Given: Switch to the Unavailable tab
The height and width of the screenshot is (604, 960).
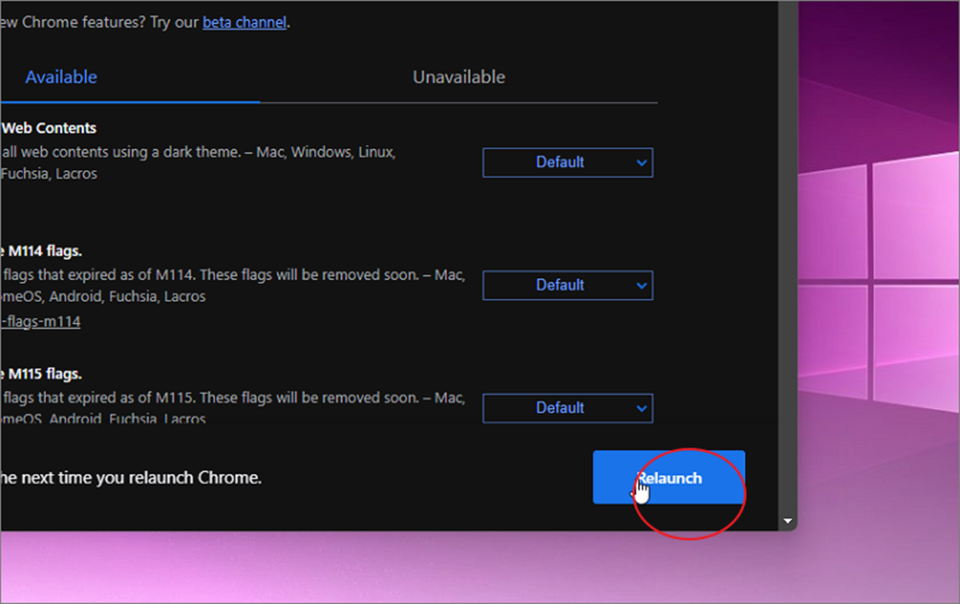Looking at the screenshot, I should point(458,77).
